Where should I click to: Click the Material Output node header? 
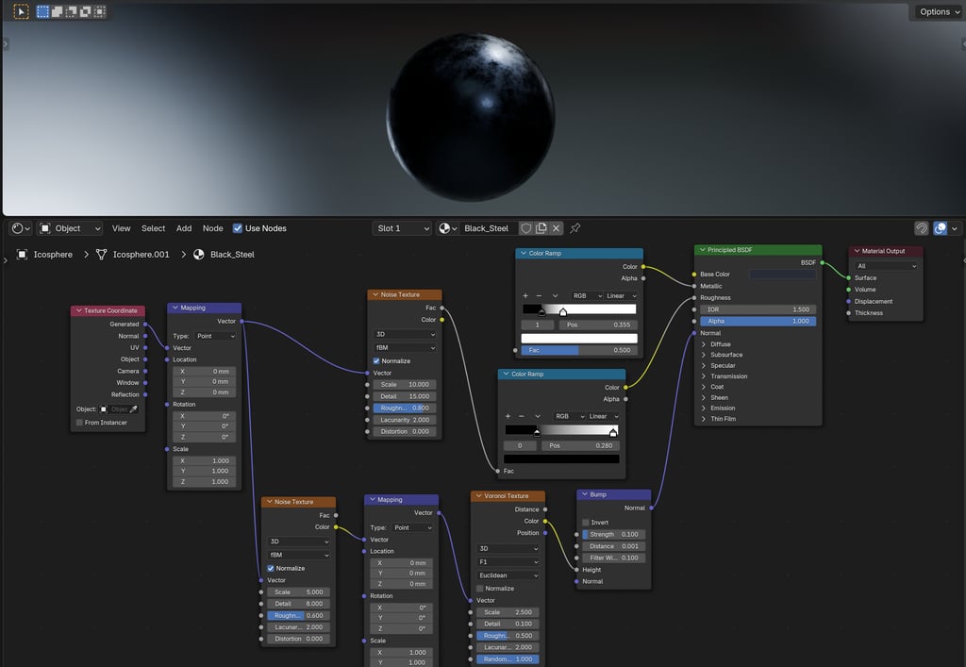pos(885,251)
